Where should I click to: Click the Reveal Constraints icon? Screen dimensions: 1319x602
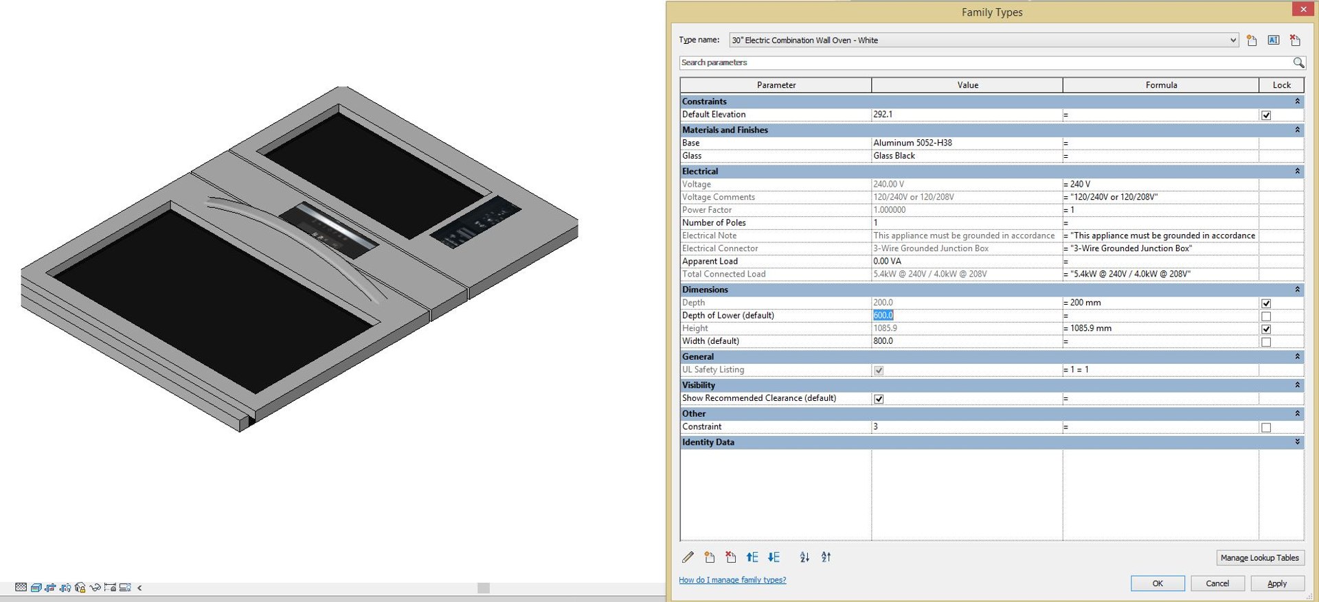point(110,588)
